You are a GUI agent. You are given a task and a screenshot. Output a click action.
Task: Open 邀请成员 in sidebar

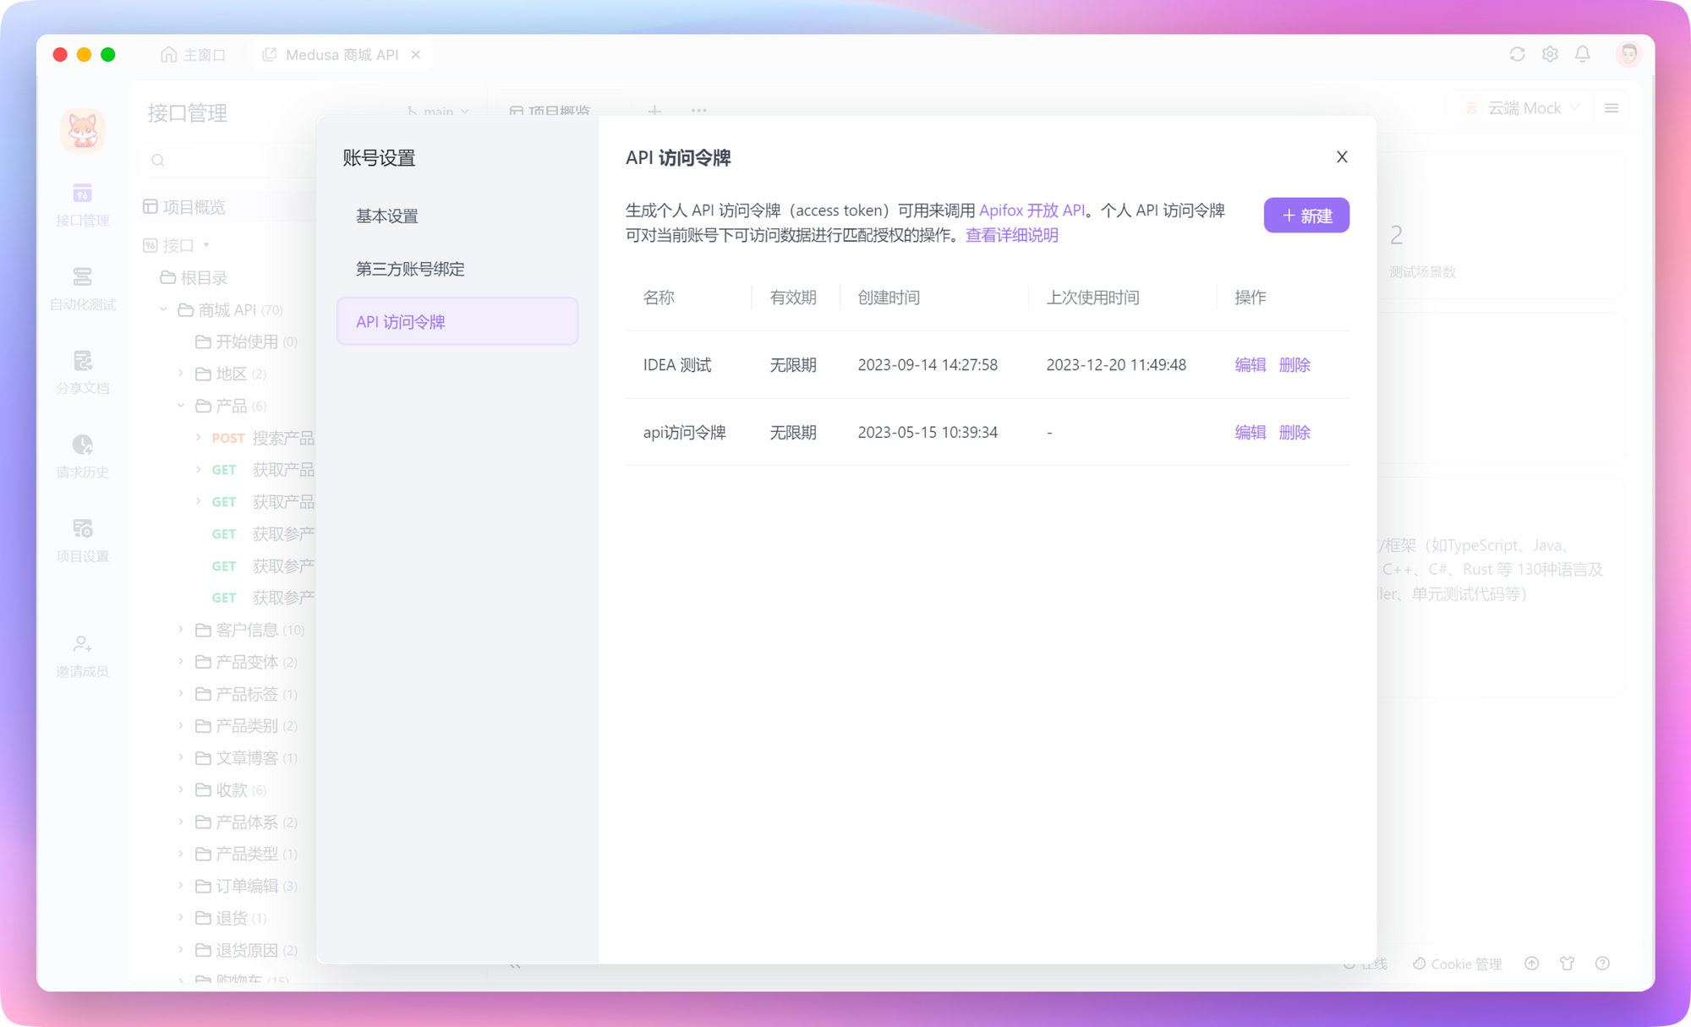pyautogui.click(x=83, y=656)
